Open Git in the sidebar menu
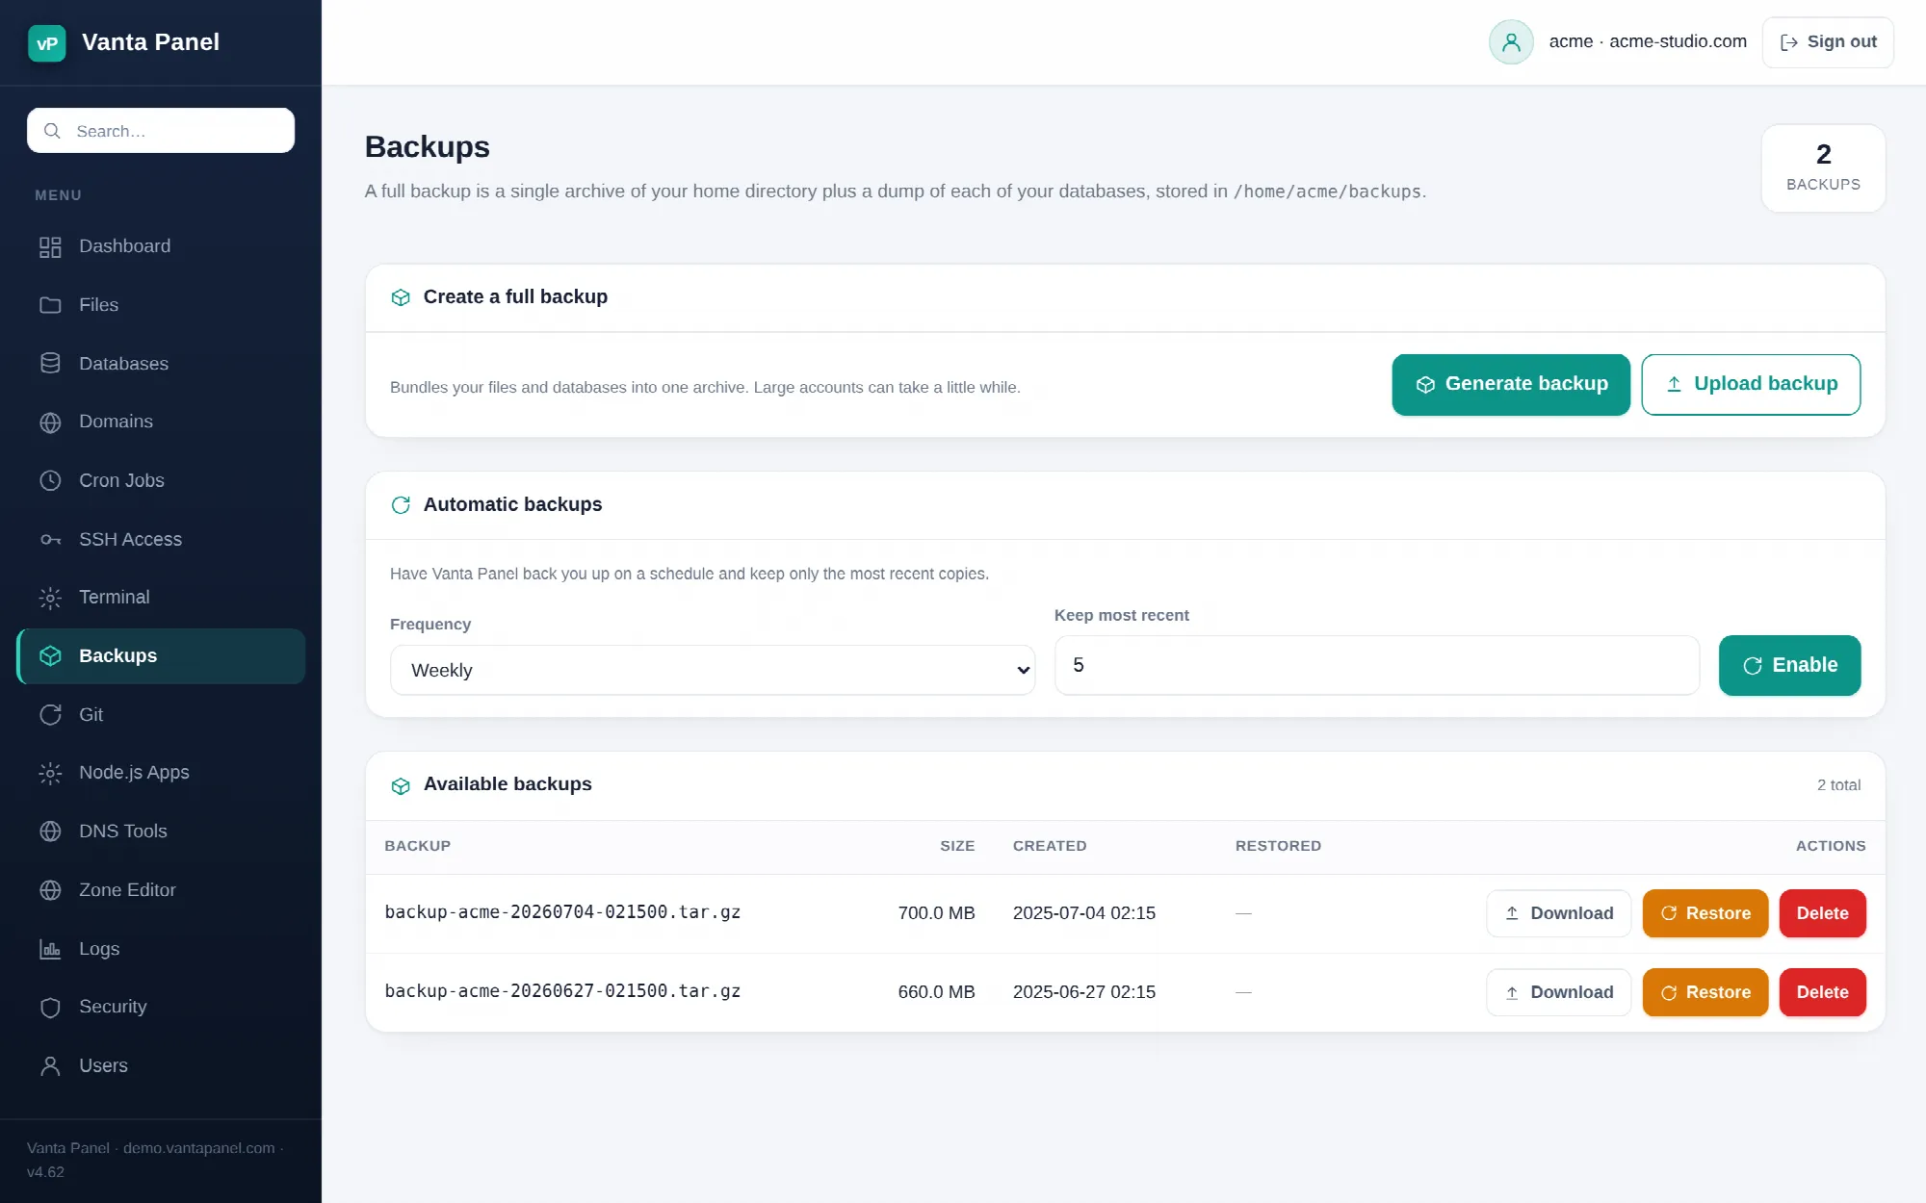 (161, 715)
